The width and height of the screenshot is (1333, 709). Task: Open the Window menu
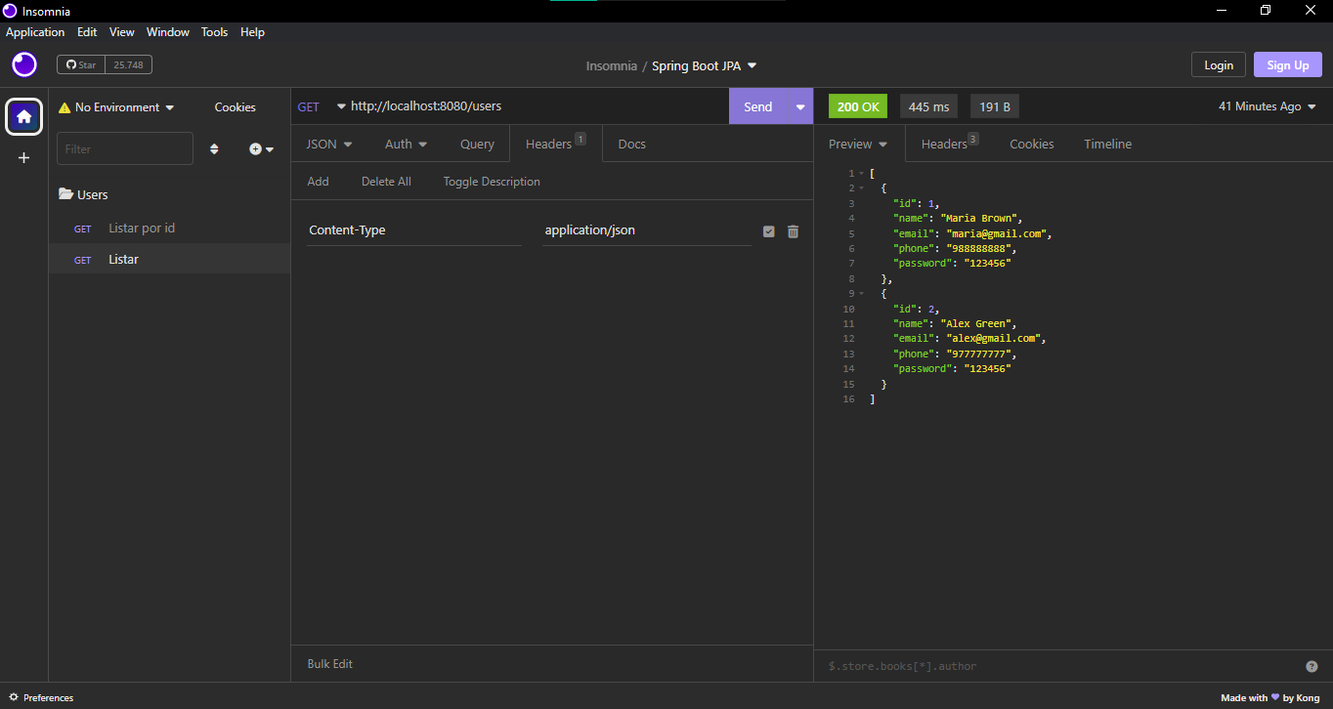168,32
